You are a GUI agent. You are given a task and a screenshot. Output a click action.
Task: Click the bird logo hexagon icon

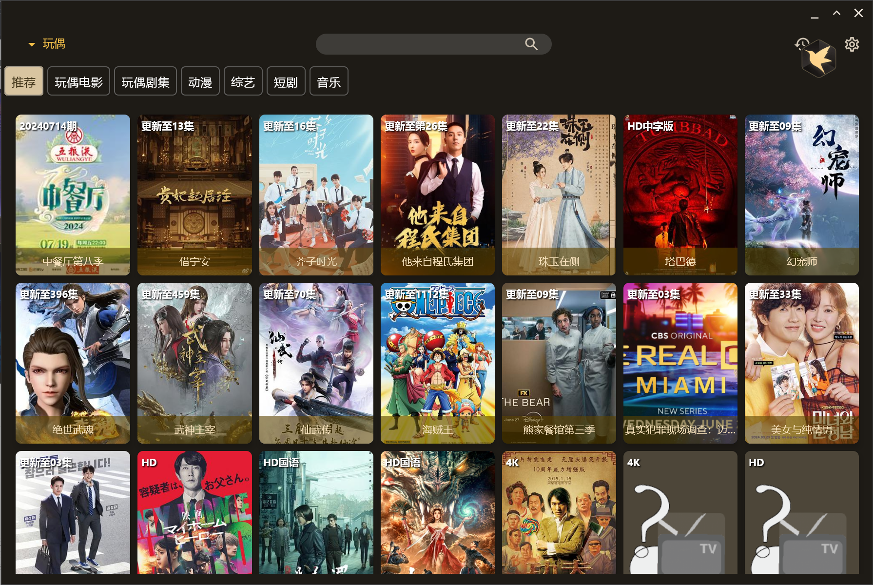pyautogui.click(x=819, y=59)
